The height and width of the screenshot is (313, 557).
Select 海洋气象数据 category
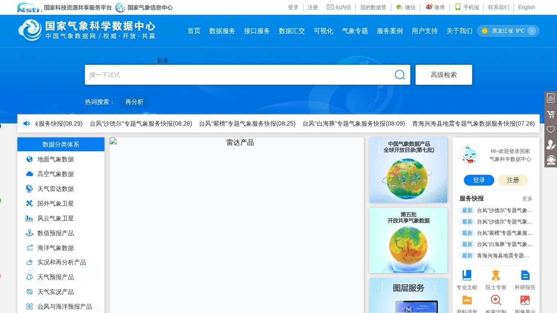tap(56, 248)
